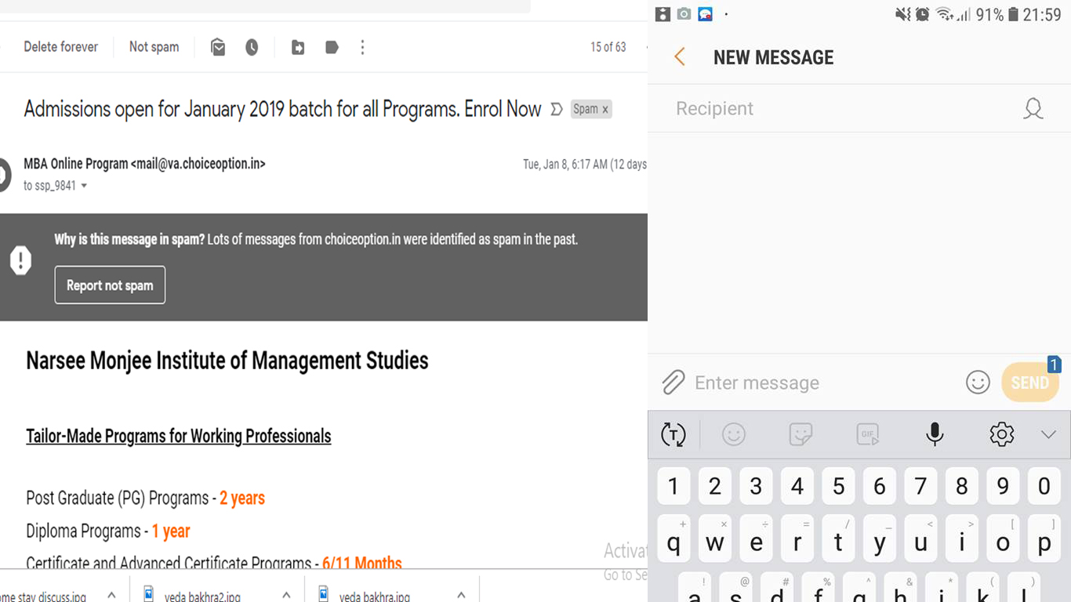Click the '15 of 63' counter text
This screenshot has height=602, width=1071.
[608, 47]
